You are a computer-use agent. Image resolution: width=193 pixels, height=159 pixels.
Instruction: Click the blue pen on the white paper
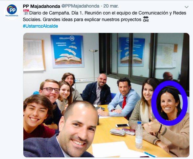click(150, 154)
